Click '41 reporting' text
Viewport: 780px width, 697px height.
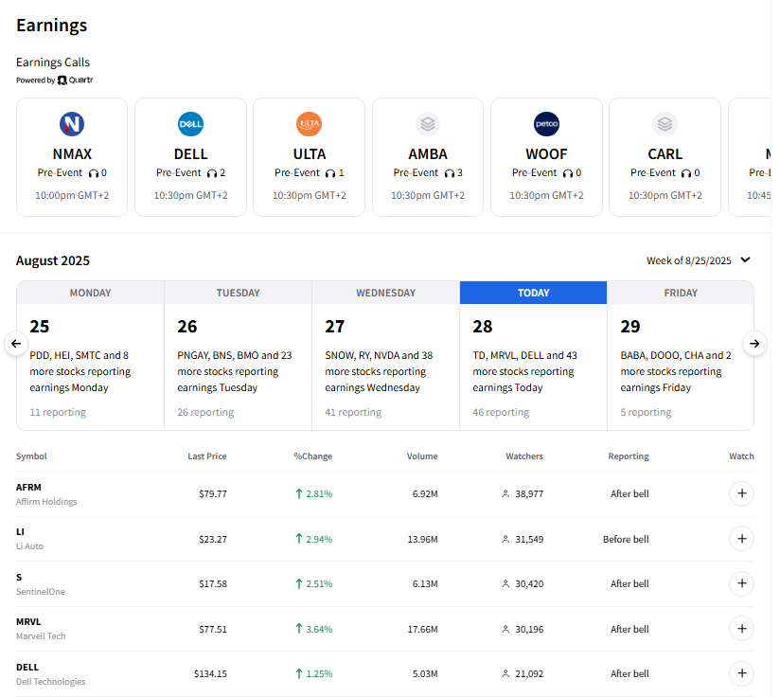point(353,413)
